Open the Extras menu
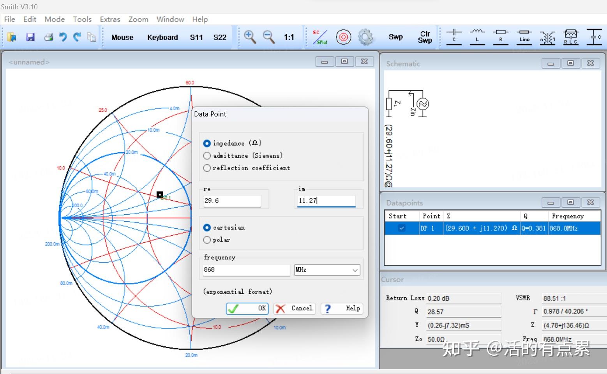Screen dimensions: 607x374 click(x=110, y=19)
